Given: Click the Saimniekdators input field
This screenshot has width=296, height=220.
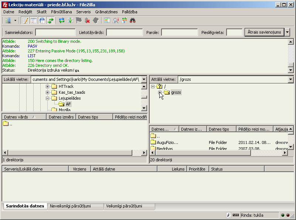Looking at the screenshot, I should 55,32.
